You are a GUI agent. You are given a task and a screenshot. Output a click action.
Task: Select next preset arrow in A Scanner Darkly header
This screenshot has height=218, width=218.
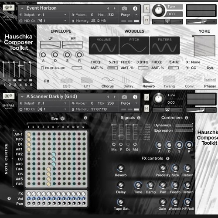115,97
